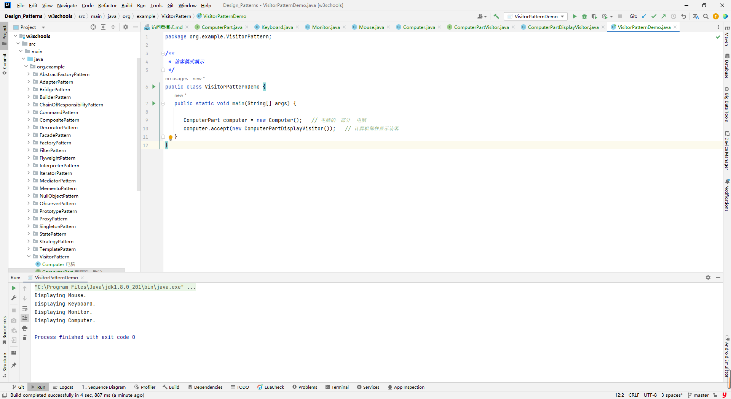Open the Terminal tool window

[337, 387]
